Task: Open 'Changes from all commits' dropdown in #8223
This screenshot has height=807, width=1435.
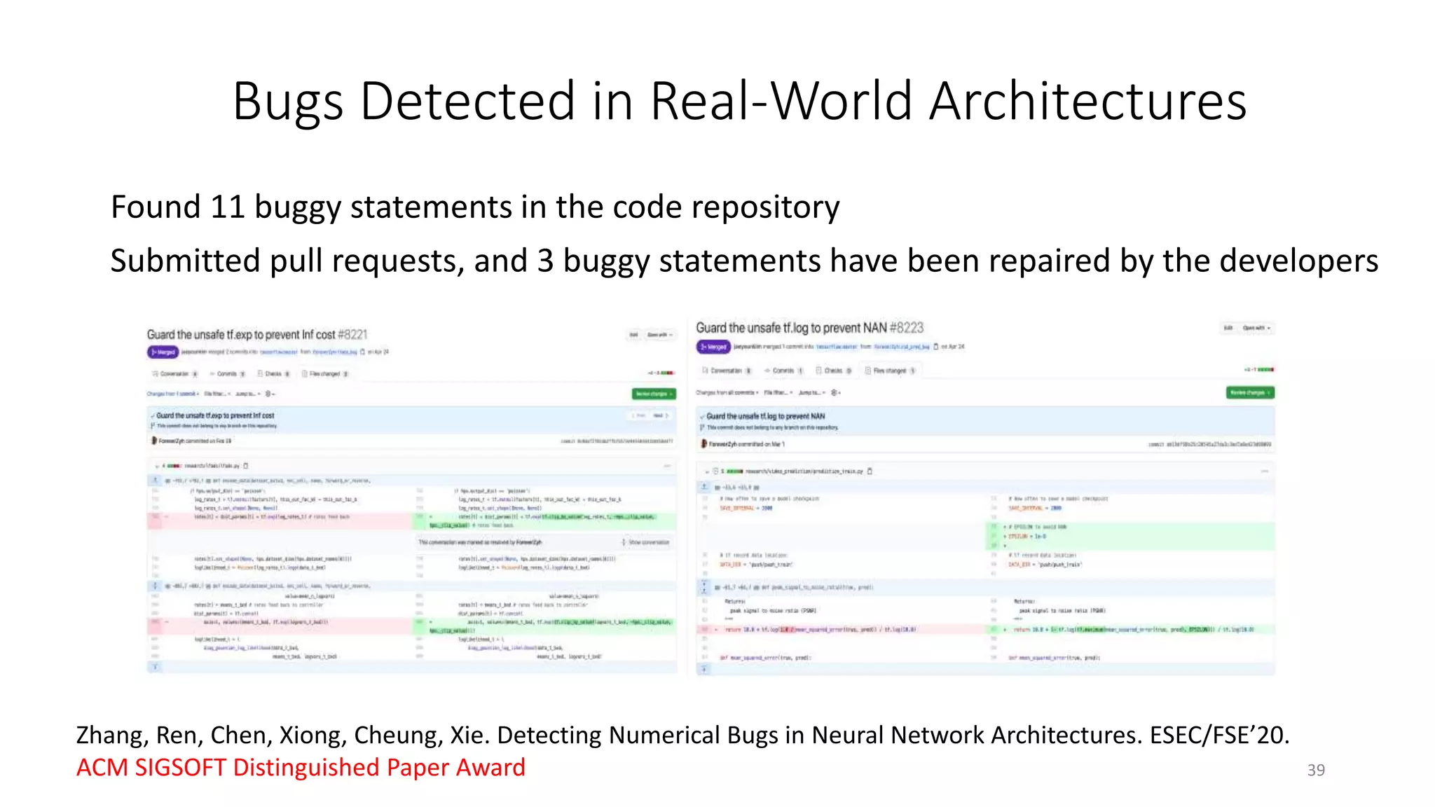Action: point(727,392)
